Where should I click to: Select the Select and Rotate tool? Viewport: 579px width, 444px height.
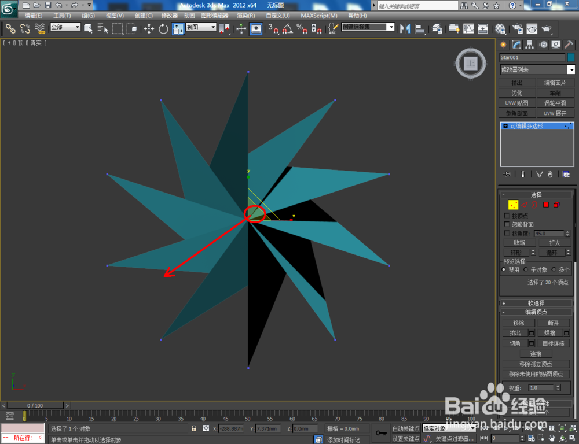[x=163, y=28]
